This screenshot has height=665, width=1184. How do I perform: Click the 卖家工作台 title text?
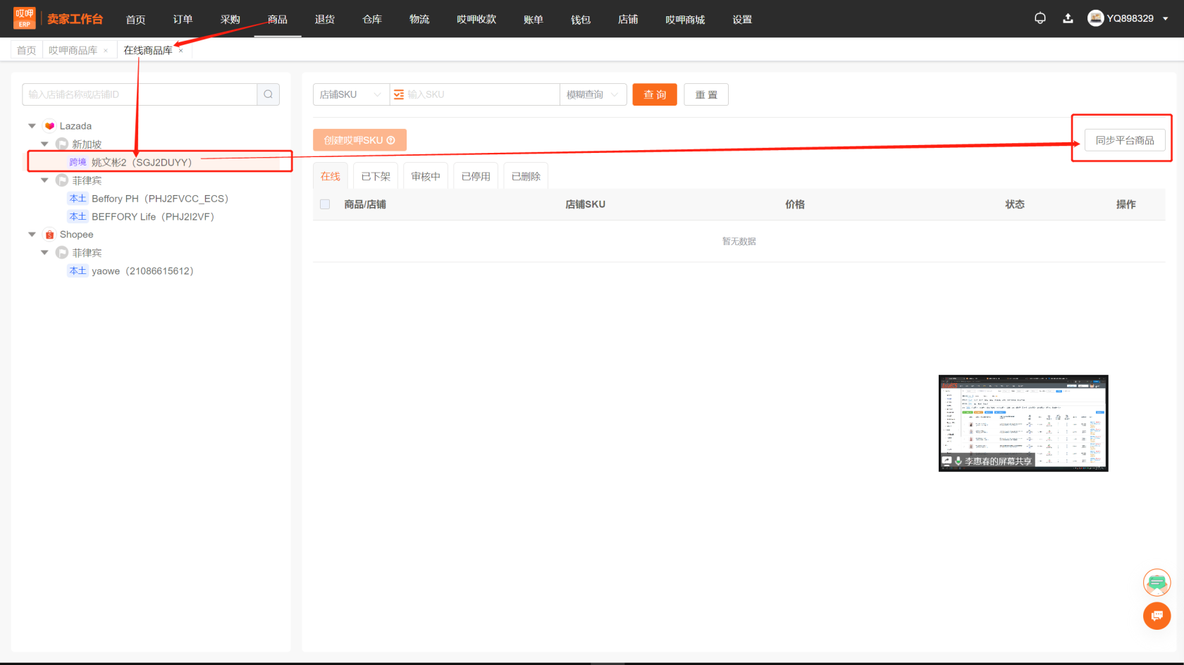point(75,19)
